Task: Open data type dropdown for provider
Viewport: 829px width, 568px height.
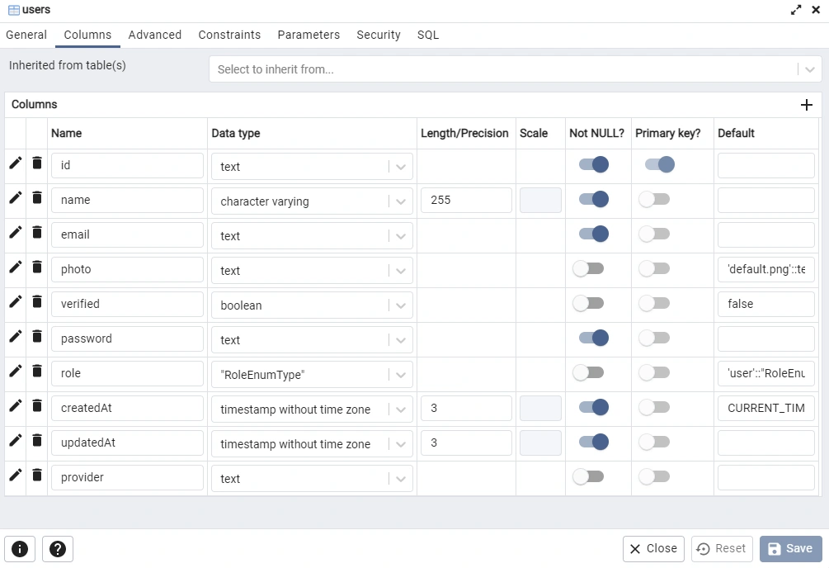Action: (312, 479)
